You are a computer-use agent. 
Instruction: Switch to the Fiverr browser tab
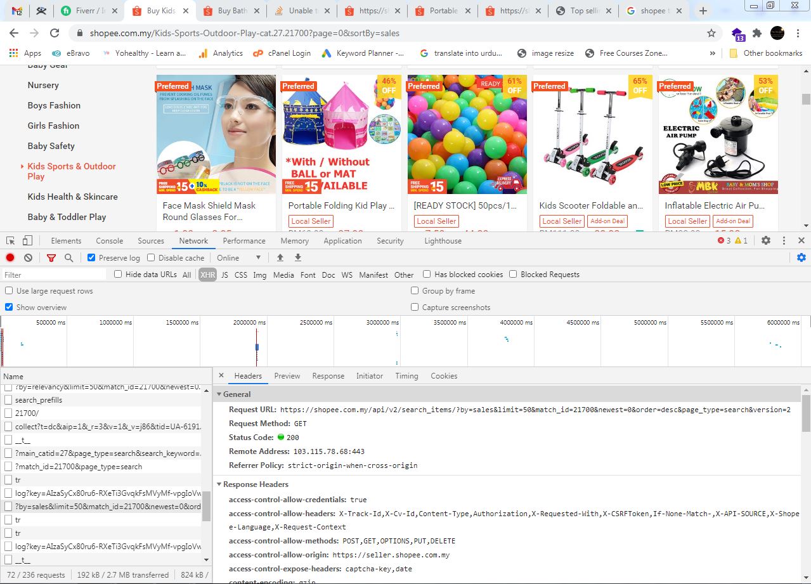pos(90,11)
